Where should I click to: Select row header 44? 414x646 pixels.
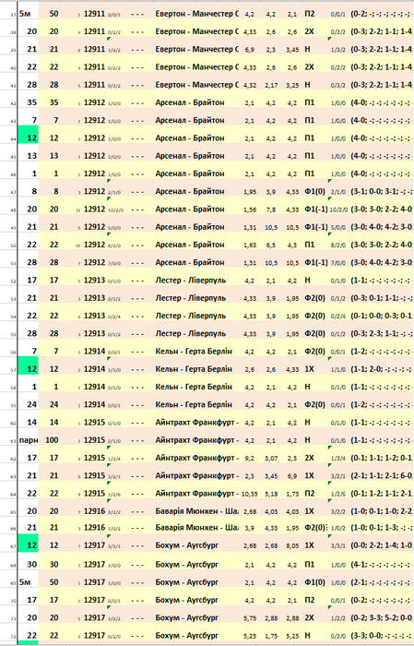click(x=13, y=139)
